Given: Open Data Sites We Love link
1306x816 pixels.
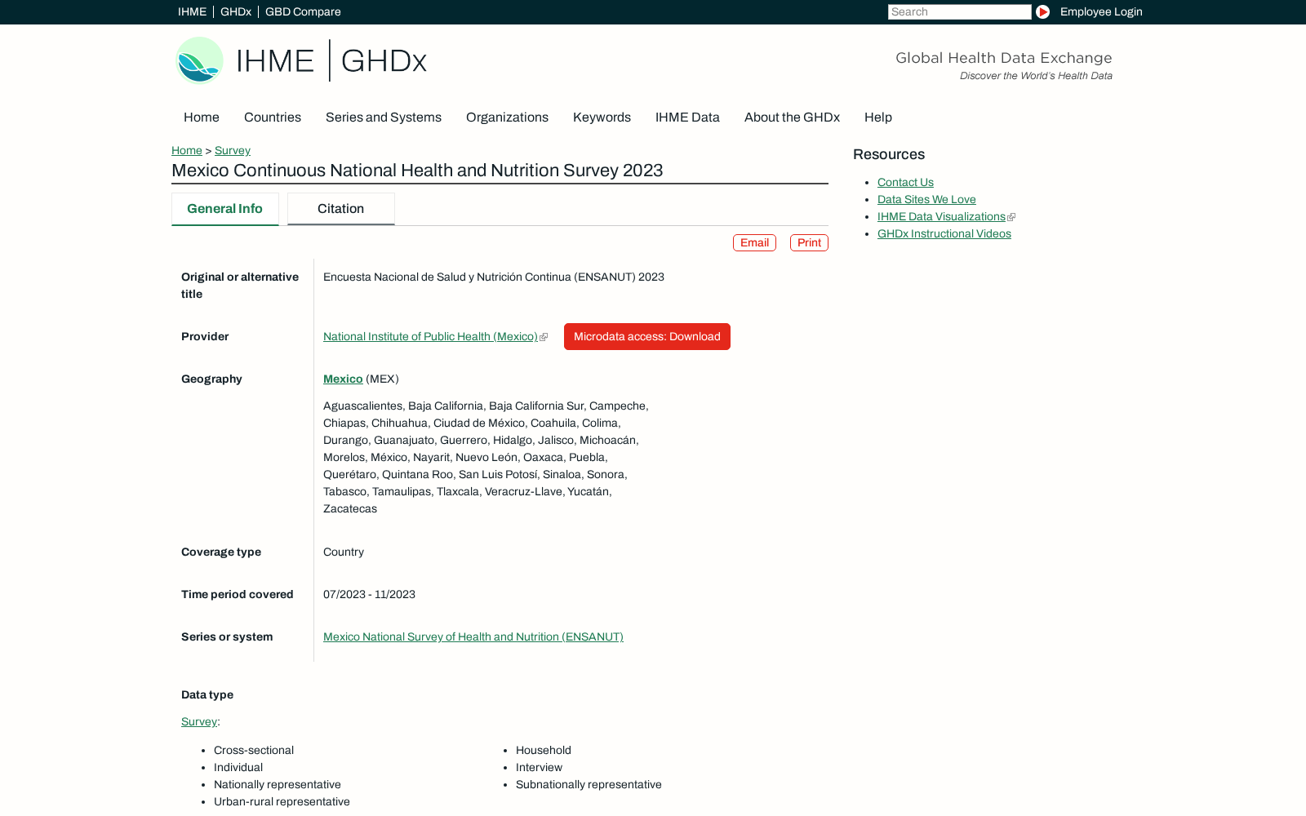Looking at the screenshot, I should point(926,199).
